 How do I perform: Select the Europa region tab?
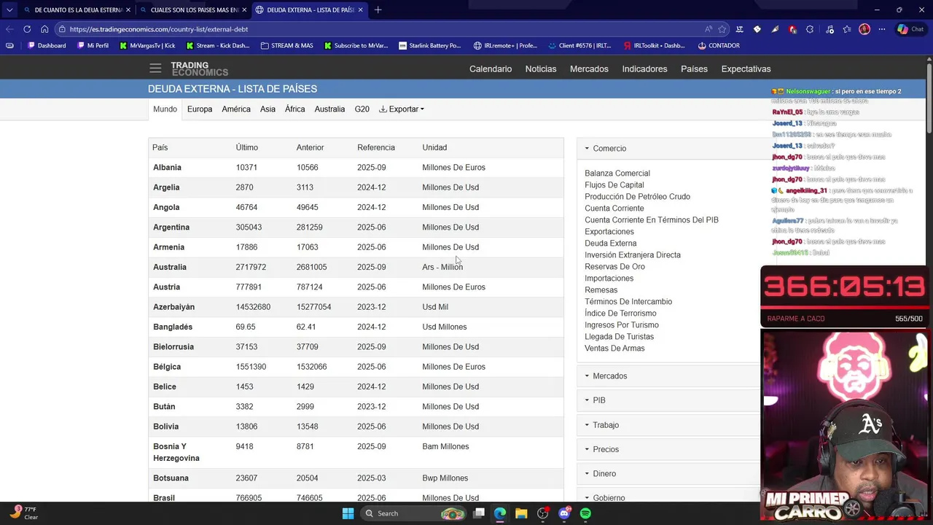pos(200,109)
